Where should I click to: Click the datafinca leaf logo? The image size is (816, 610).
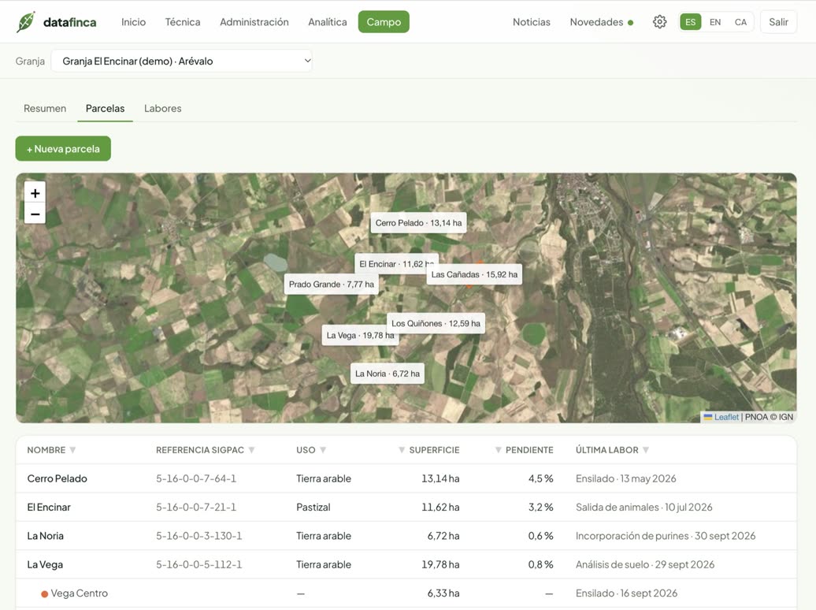(26, 22)
